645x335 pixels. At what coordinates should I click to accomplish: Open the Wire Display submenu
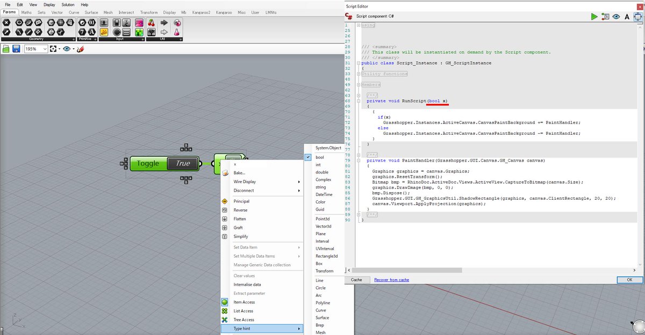click(262, 181)
